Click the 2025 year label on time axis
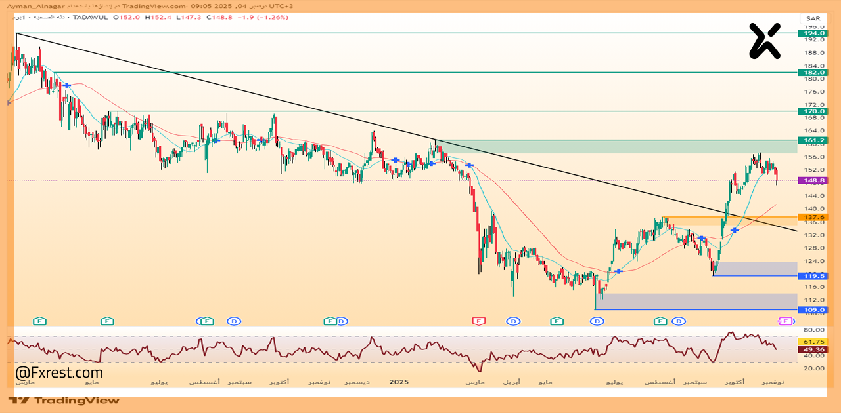 tap(399, 382)
